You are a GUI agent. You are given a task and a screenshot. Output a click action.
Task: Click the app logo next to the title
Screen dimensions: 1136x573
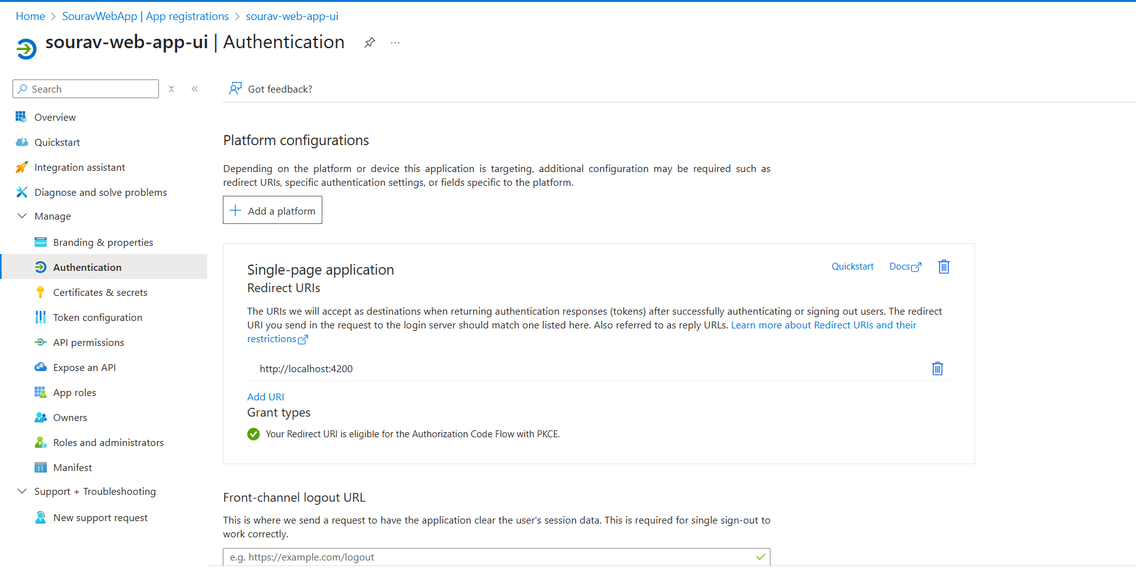point(26,48)
